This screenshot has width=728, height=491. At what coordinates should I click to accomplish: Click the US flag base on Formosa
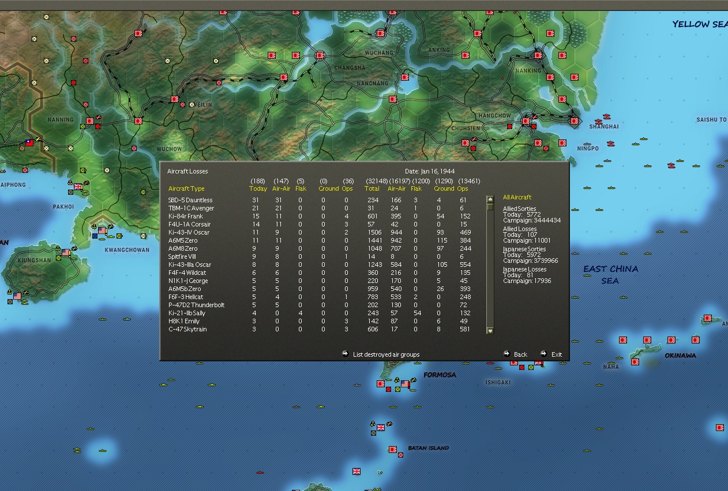405,384
